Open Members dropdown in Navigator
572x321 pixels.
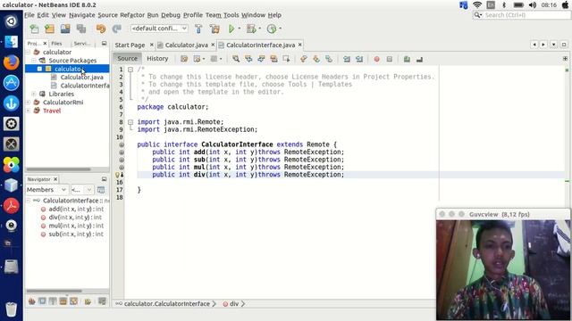[x=46, y=190]
